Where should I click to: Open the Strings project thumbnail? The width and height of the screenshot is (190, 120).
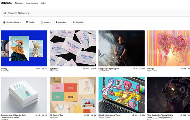tap(169, 48)
